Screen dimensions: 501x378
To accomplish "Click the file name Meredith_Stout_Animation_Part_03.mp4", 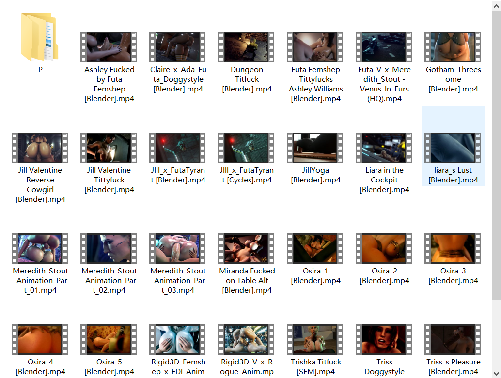I will 178,281.
